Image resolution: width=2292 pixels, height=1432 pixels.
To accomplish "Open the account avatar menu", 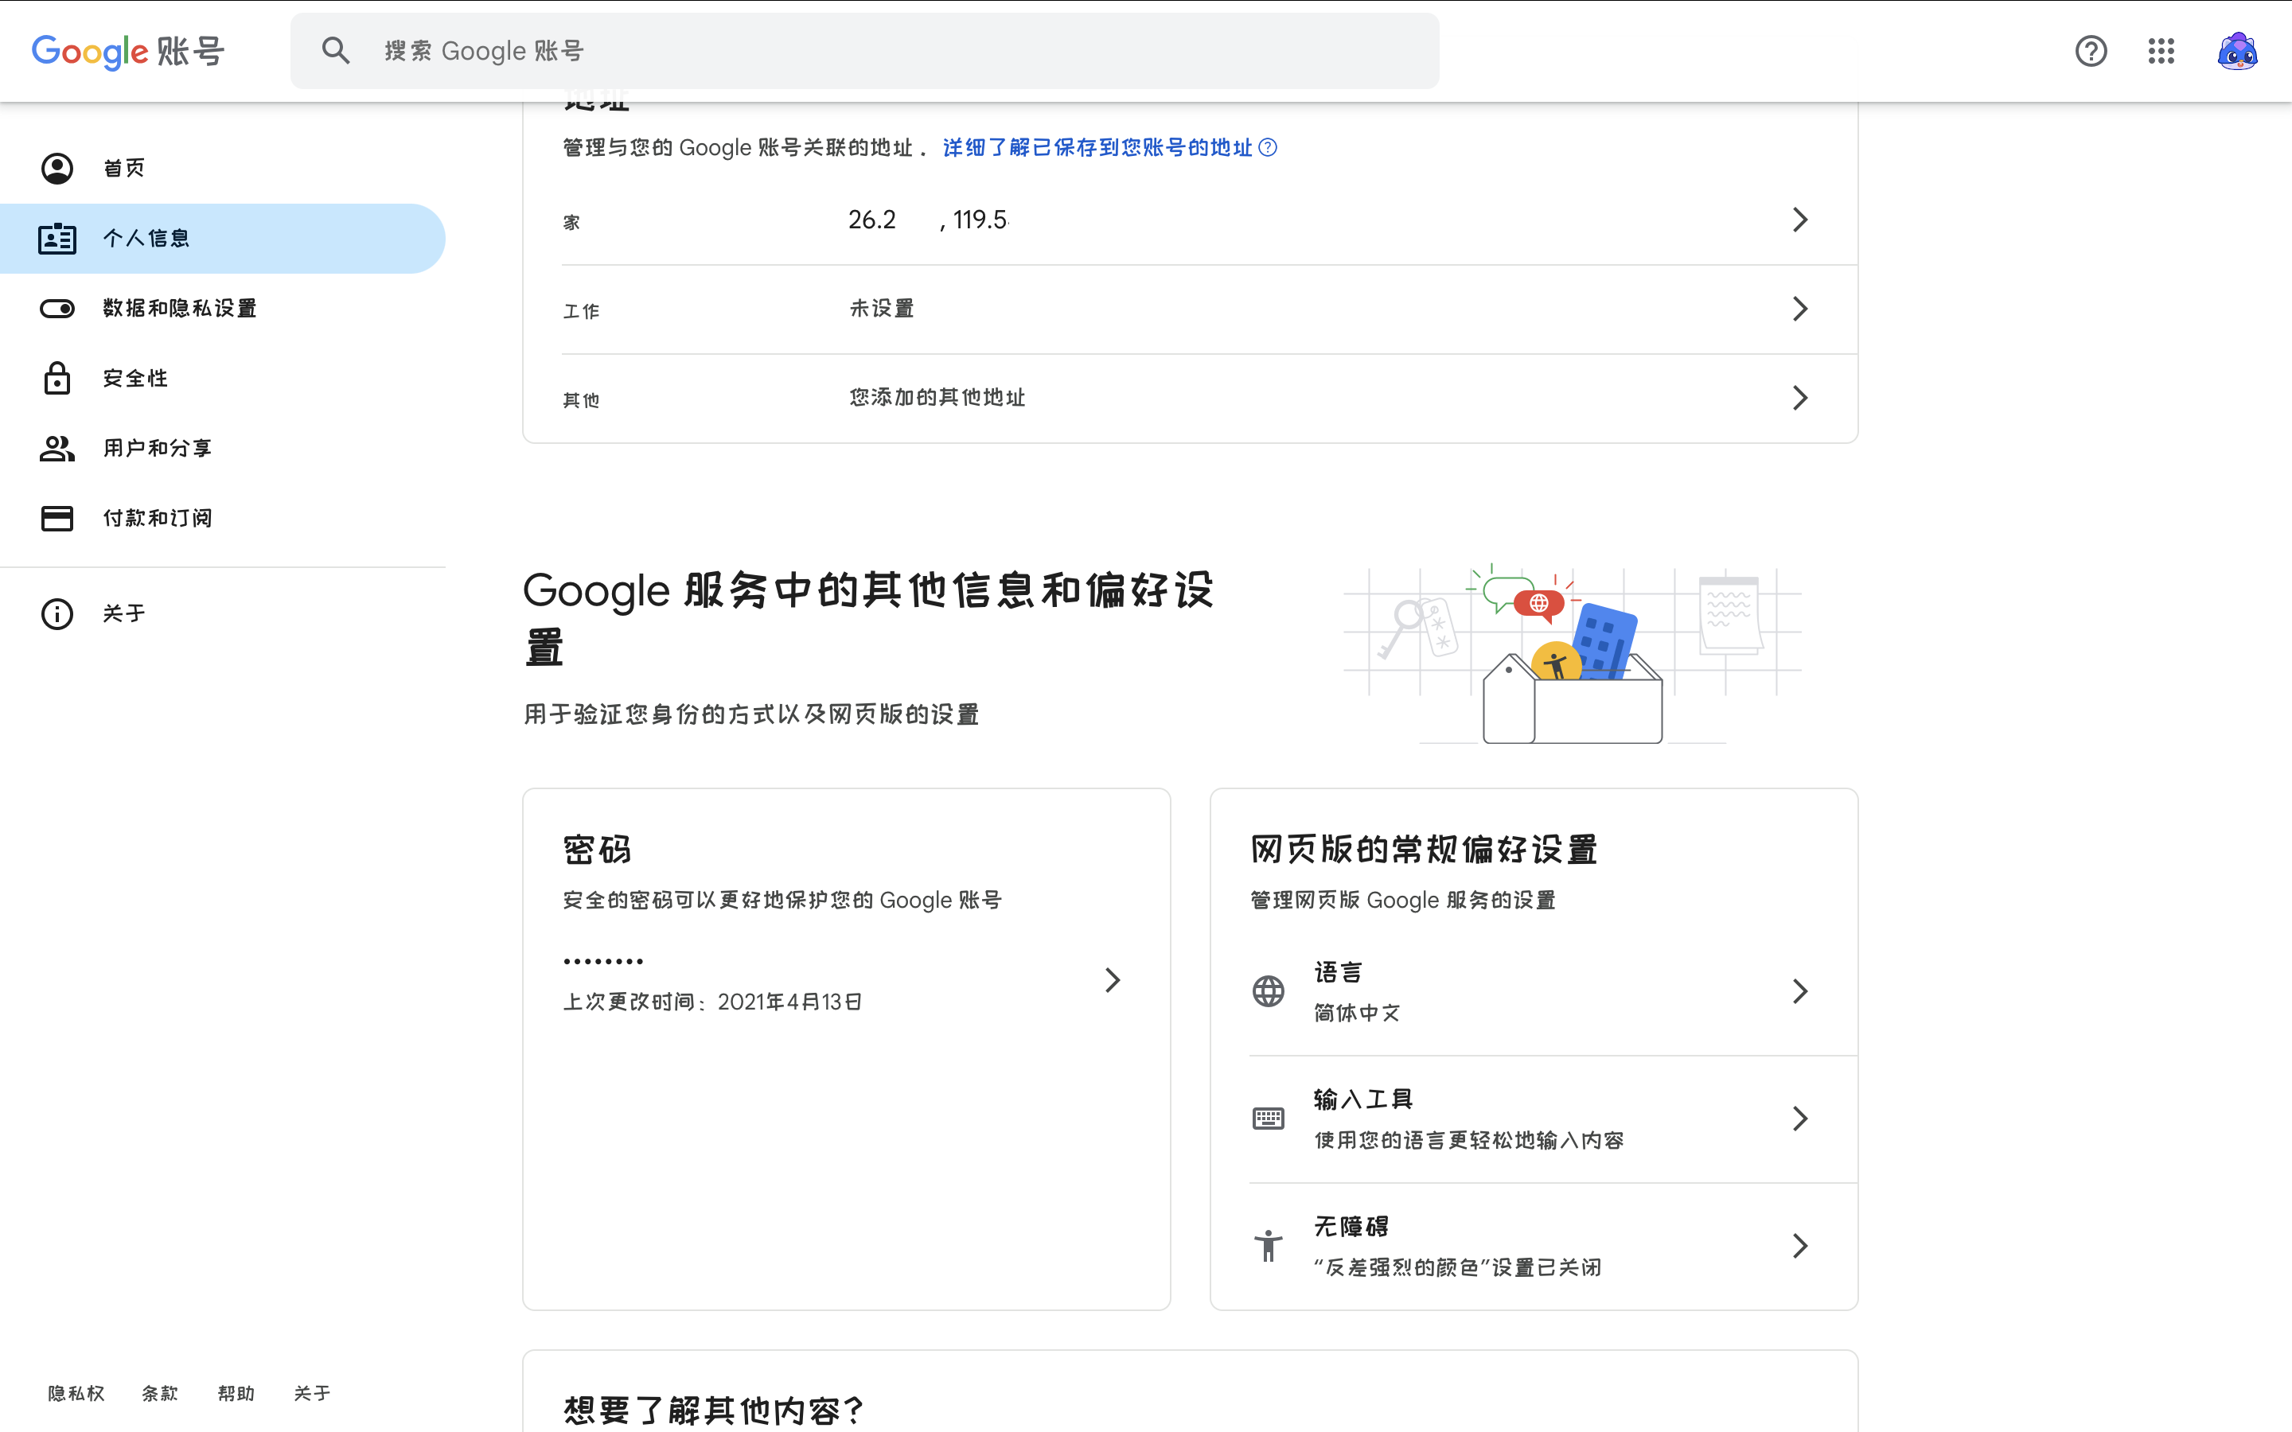I will pyautogui.click(x=2237, y=51).
